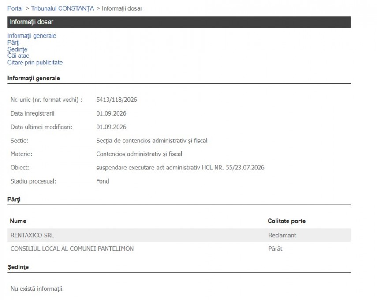
Task: Select 'CONSILIUL LOCAL AL COMUNEI PANTELIMON' row
Action: click(x=179, y=248)
